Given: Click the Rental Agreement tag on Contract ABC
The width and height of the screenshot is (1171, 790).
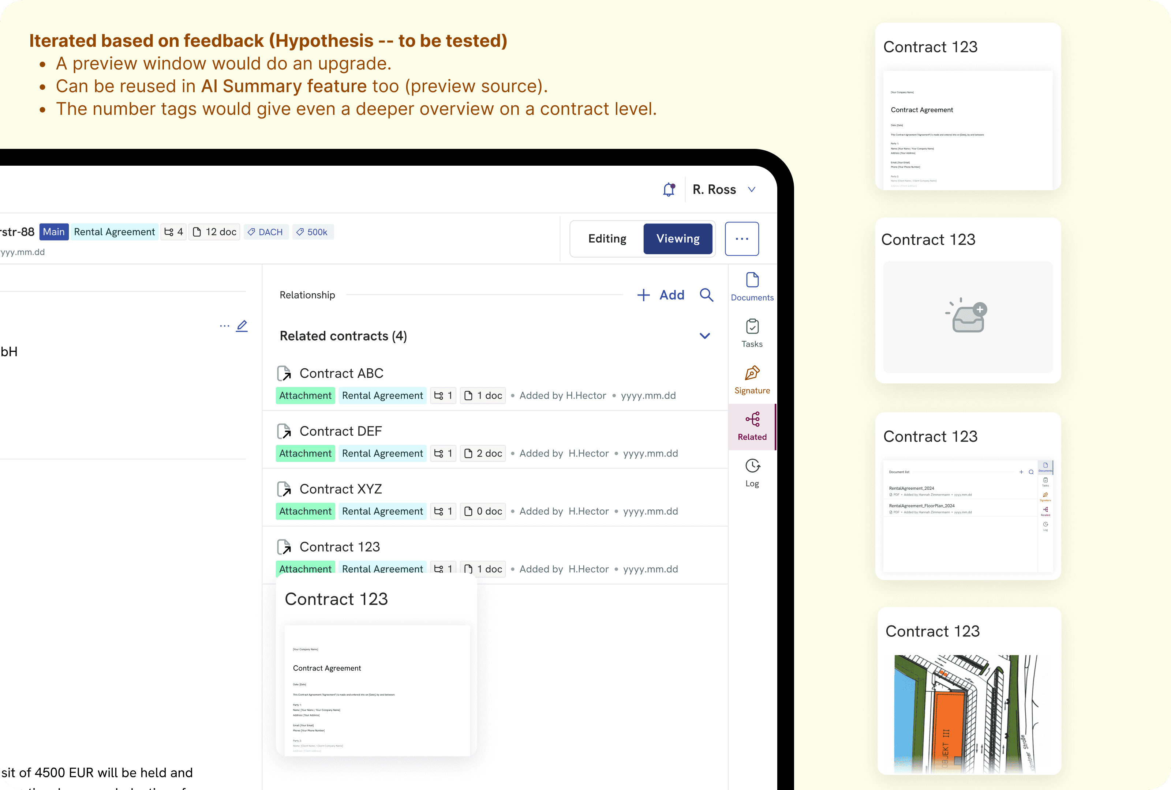Looking at the screenshot, I should (382, 396).
